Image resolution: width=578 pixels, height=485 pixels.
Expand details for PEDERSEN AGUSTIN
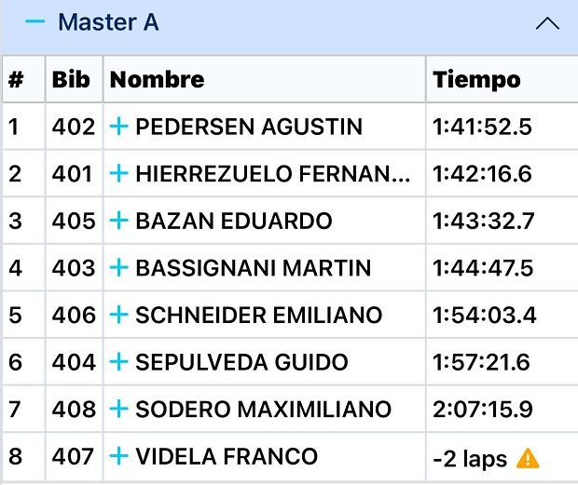click(118, 127)
